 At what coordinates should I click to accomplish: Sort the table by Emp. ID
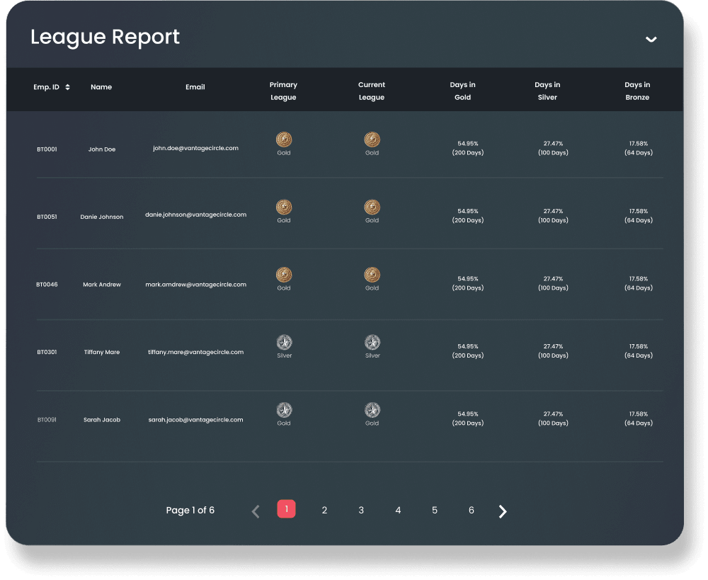tap(67, 86)
